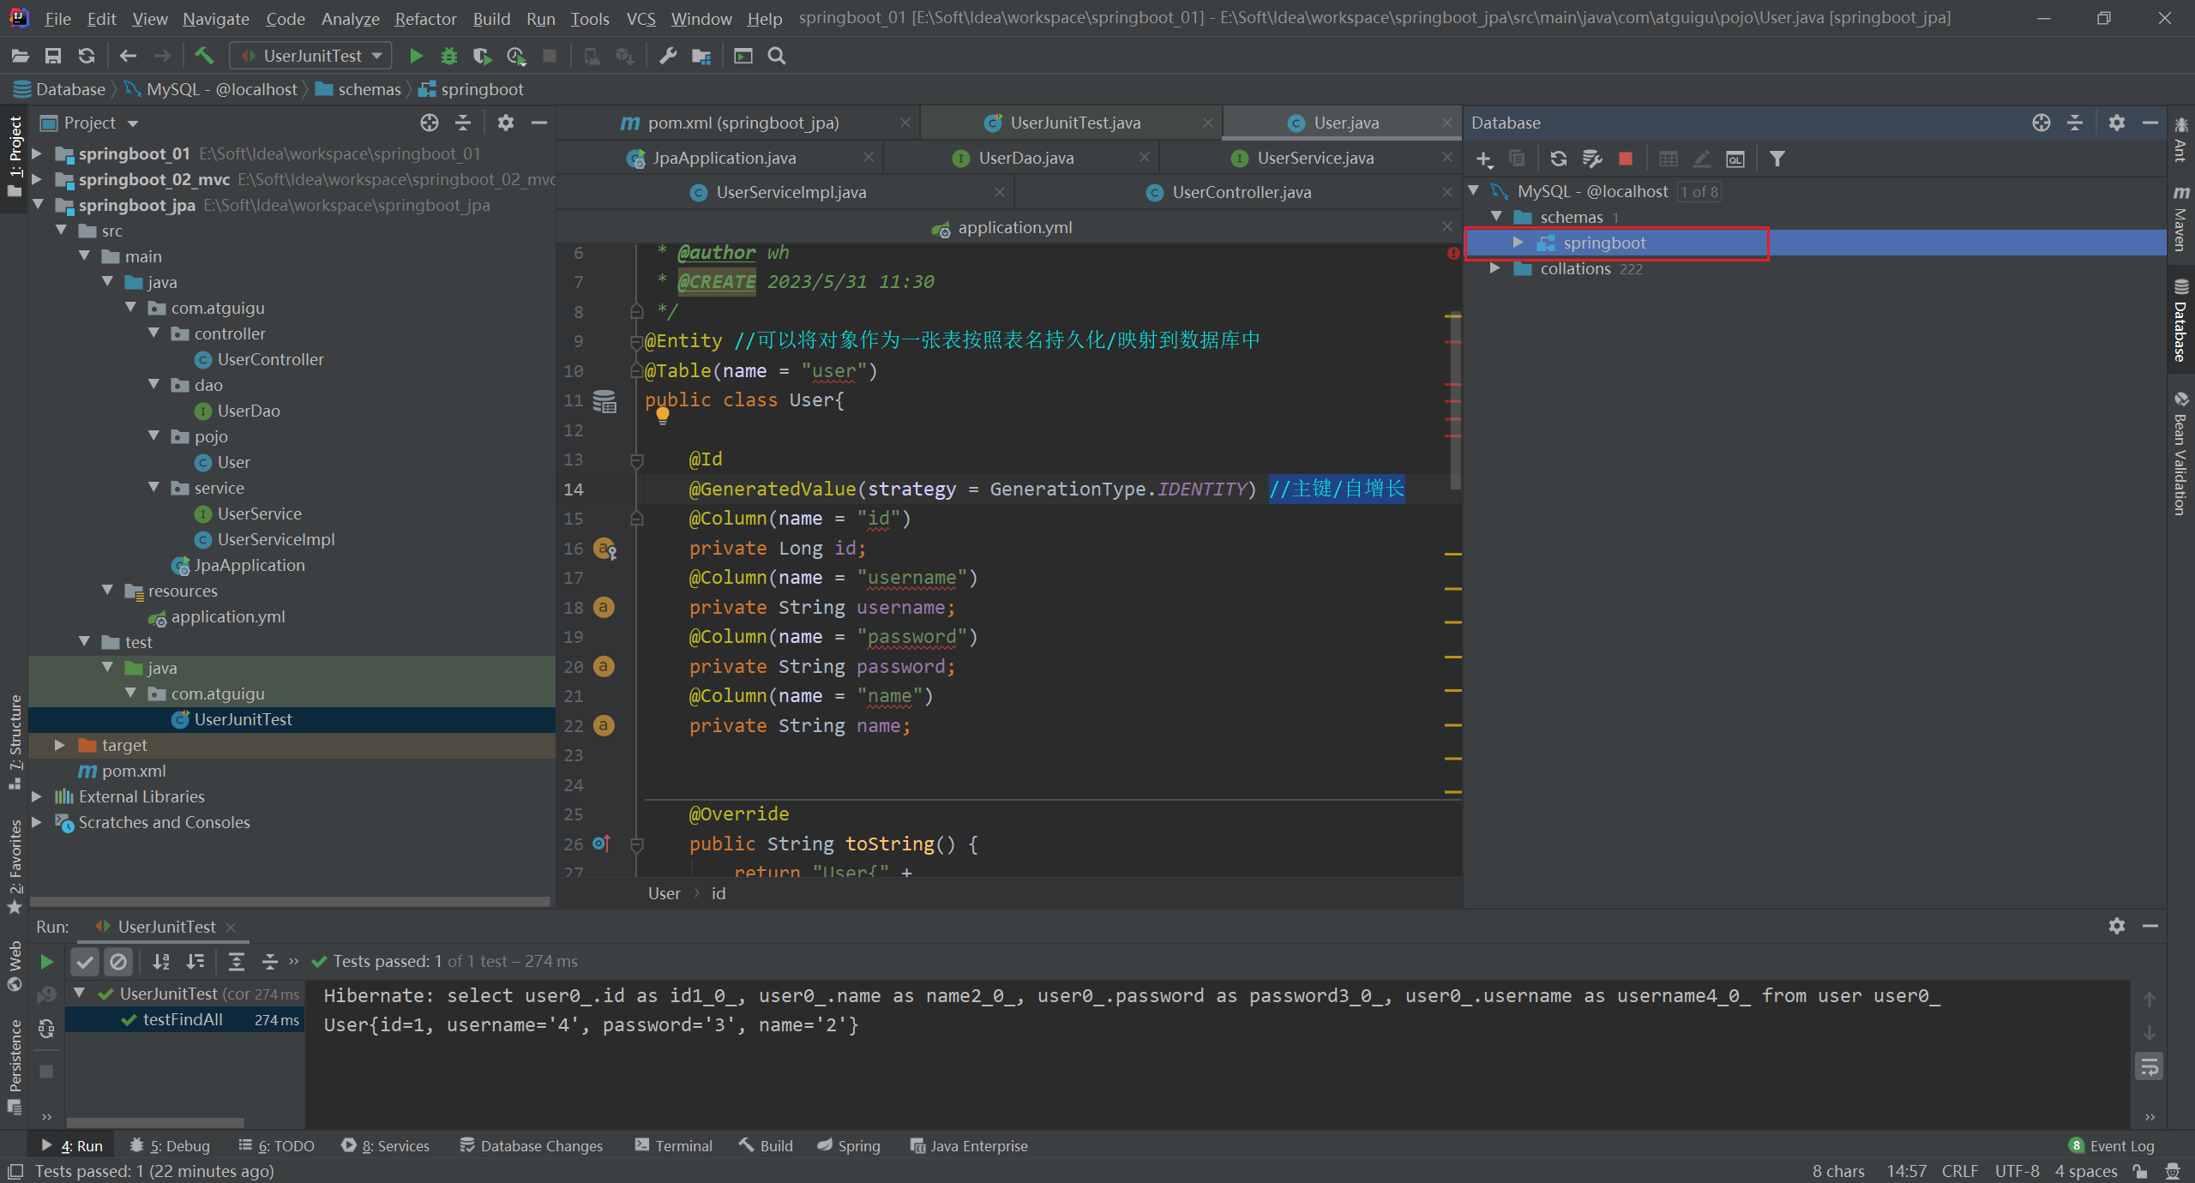Click the Search Everywhere magnifier icon
The height and width of the screenshot is (1183, 2195).
pos(777,56)
